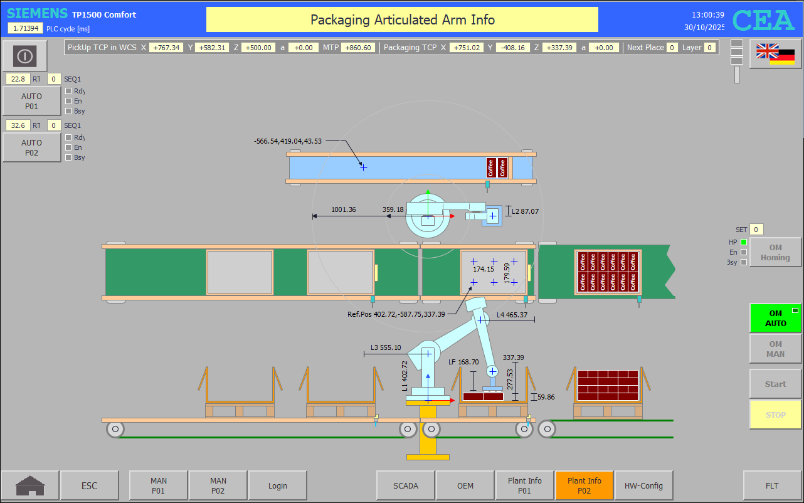The height and width of the screenshot is (503, 804).
Task: Click the vertical slider bar beside flags
Action: [737, 75]
